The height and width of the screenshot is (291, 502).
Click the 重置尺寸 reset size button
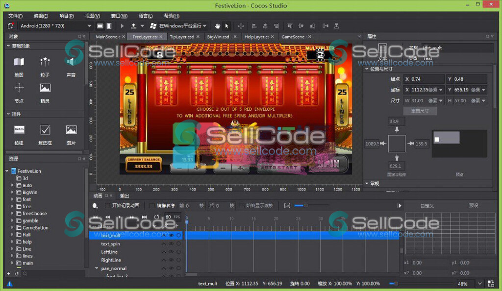point(420,111)
